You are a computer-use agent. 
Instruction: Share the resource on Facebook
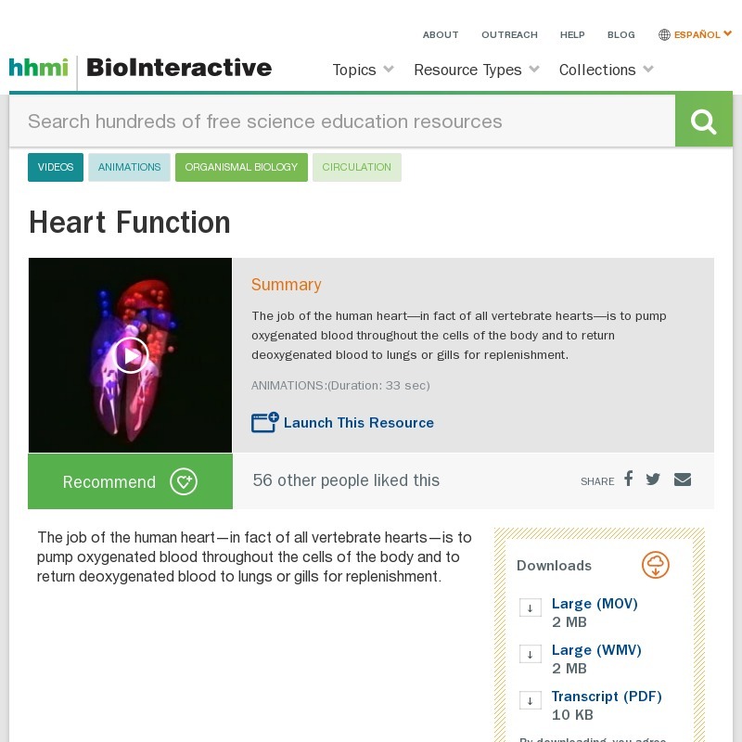point(628,480)
